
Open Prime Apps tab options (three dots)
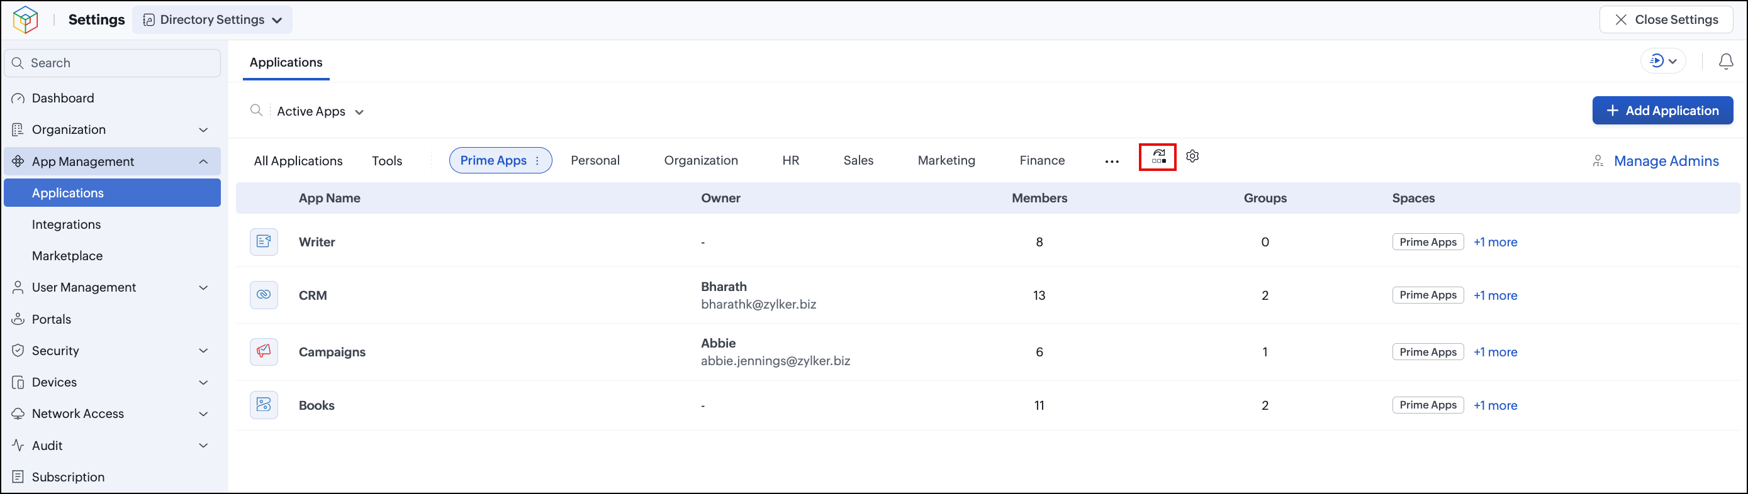tap(537, 161)
